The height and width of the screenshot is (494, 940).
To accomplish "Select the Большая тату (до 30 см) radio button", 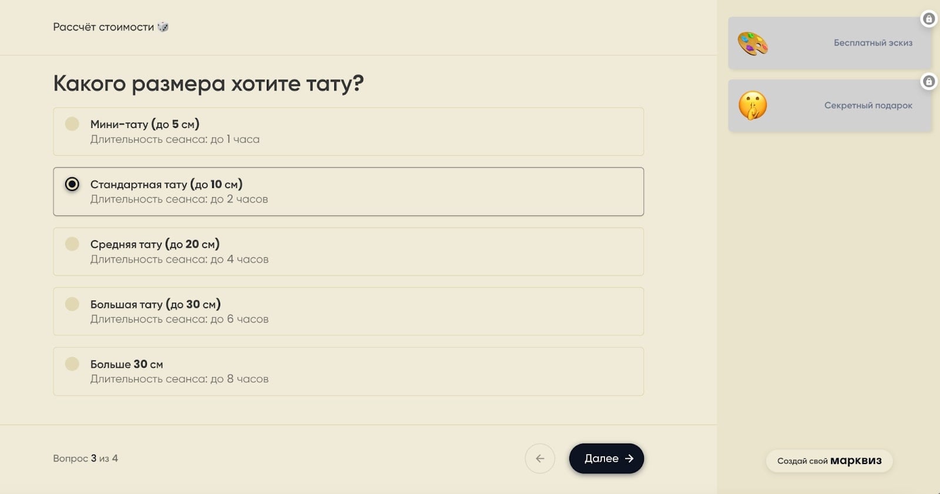I will tap(72, 304).
